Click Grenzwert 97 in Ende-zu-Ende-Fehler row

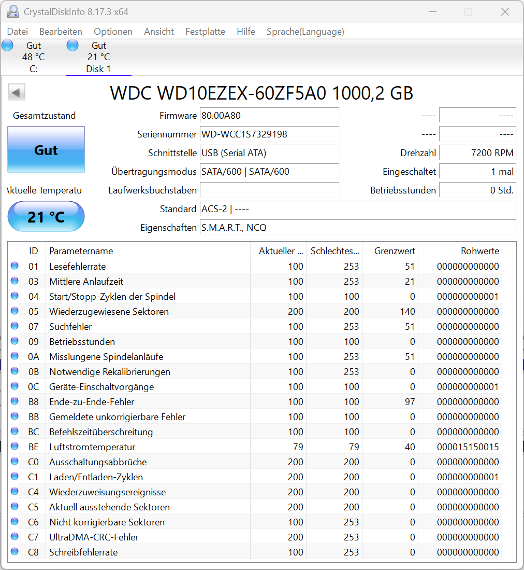tap(410, 401)
